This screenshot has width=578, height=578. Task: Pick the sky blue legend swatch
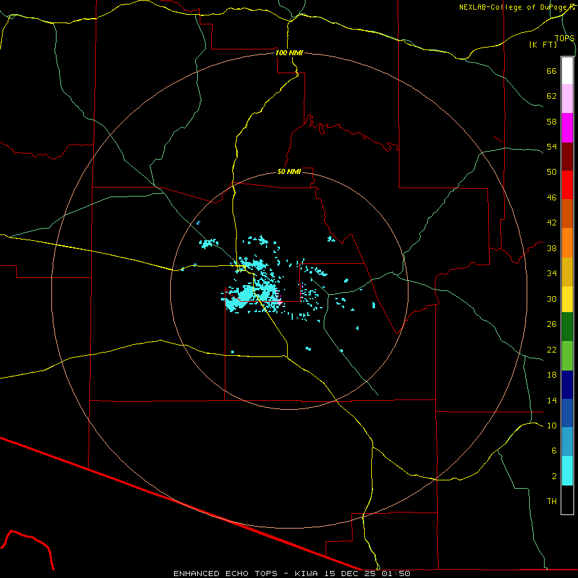[567, 442]
